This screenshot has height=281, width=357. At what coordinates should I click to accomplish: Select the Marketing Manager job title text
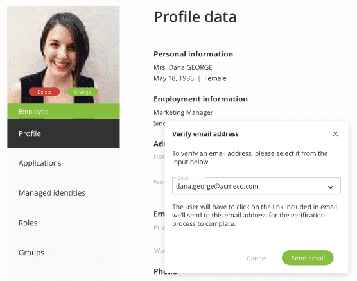point(183,112)
